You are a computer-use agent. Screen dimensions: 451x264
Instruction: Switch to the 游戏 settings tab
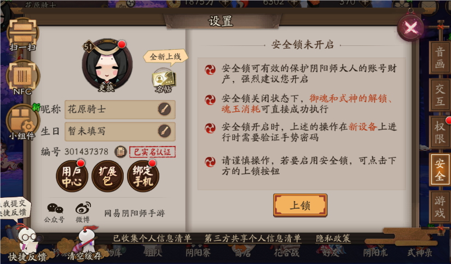pyautogui.click(x=440, y=207)
